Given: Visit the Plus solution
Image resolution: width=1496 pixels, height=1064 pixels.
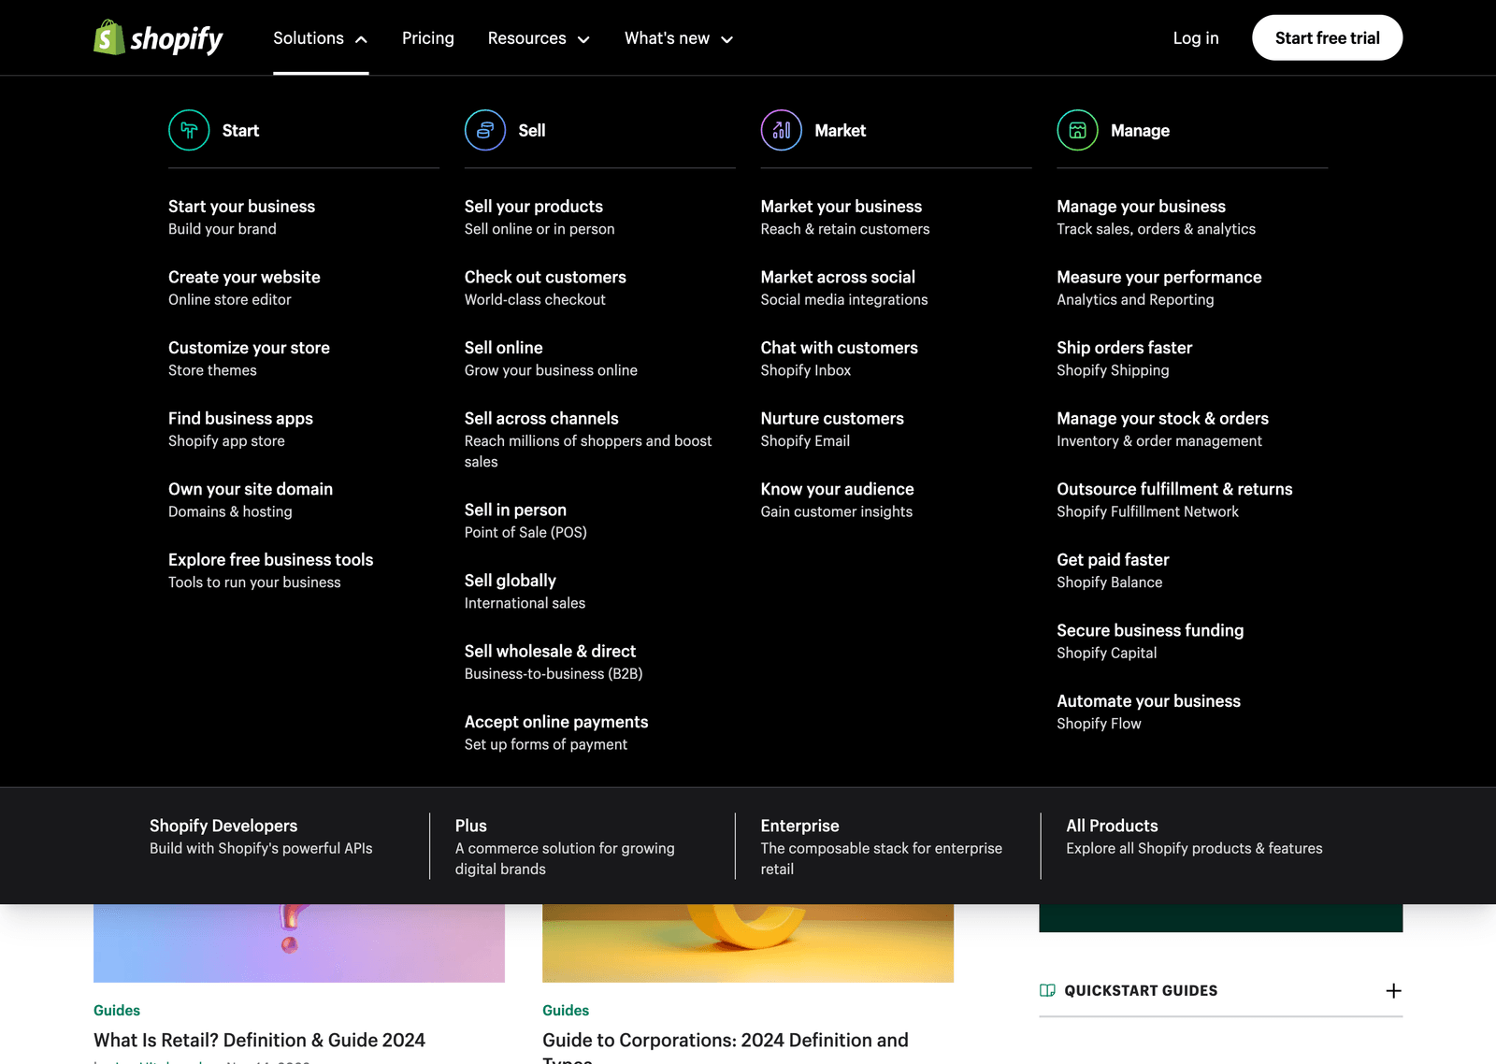Looking at the screenshot, I should coord(565,847).
